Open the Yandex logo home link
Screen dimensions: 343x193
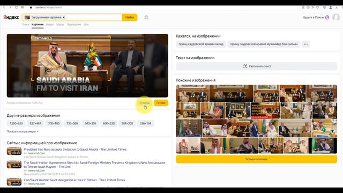(11, 17)
